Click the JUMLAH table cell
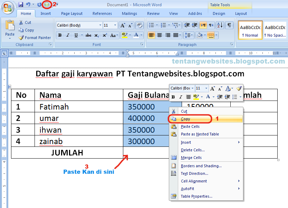 pos(67,153)
